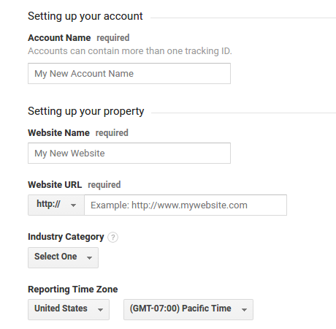Click the Setting up your property heading
The height and width of the screenshot is (329, 336).
[86, 111]
